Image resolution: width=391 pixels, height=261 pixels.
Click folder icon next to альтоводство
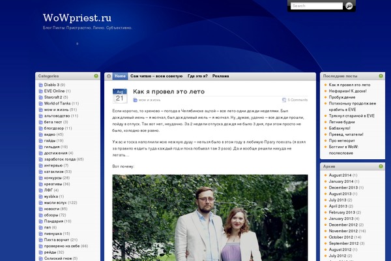(x=41, y=116)
